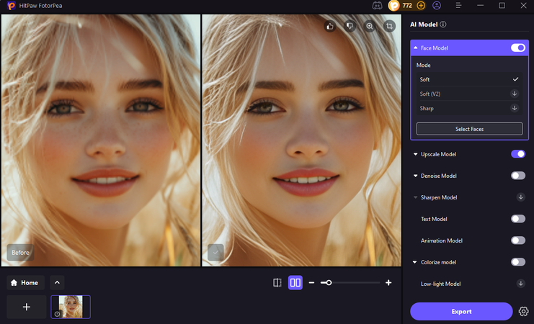The image size is (534, 324).
Task: Select the Soft mode option
Action: click(x=469, y=79)
